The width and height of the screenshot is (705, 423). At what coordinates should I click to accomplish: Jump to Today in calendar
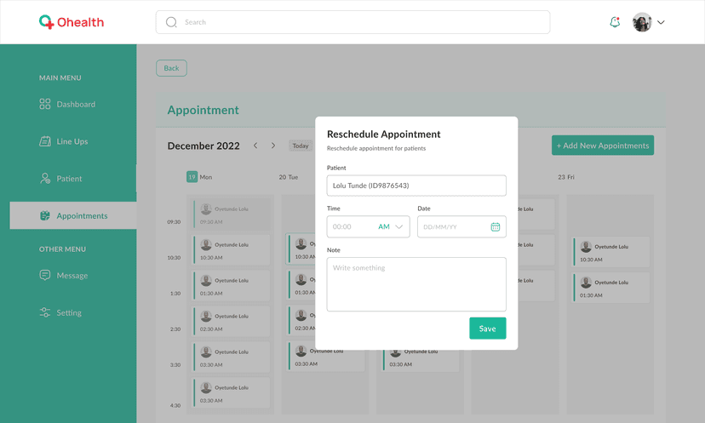point(300,146)
